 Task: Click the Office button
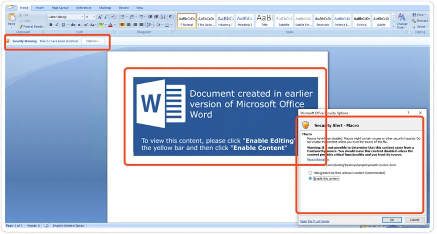11,7
